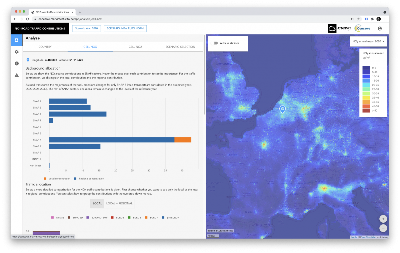Image resolution: width=400 pixels, height=253 pixels.
Task: Open the chart analysis sidebar icon
Action: [16, 40]
